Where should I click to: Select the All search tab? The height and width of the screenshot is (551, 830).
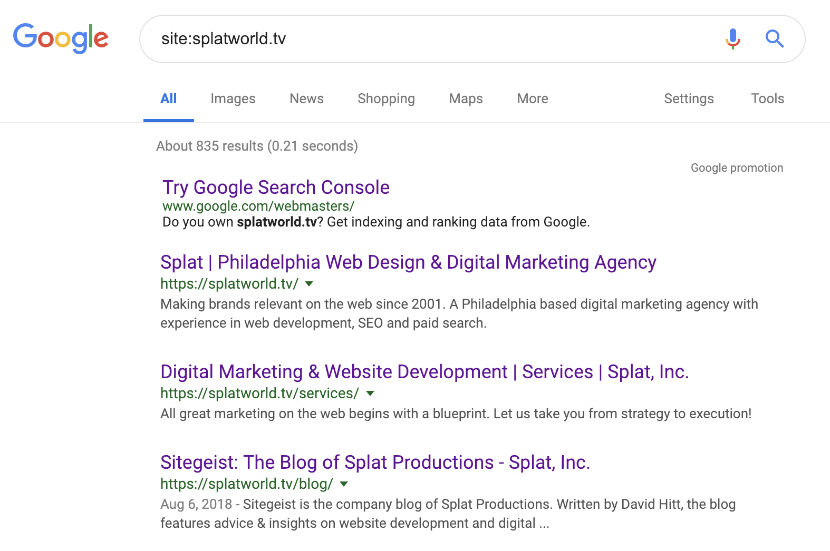click(x=168, y=99)
